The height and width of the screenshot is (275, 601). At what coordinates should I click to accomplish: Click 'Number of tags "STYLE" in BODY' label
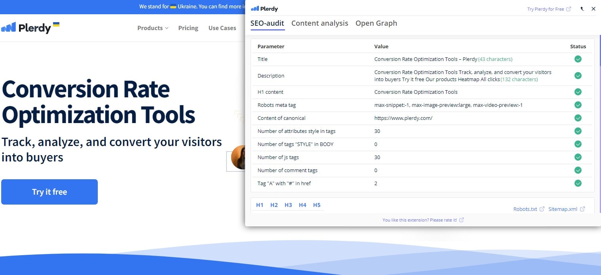295,144
